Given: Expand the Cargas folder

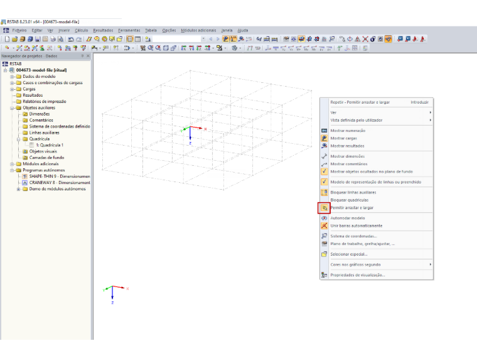Looking at the screenshot, I should [x=12, y=89].
